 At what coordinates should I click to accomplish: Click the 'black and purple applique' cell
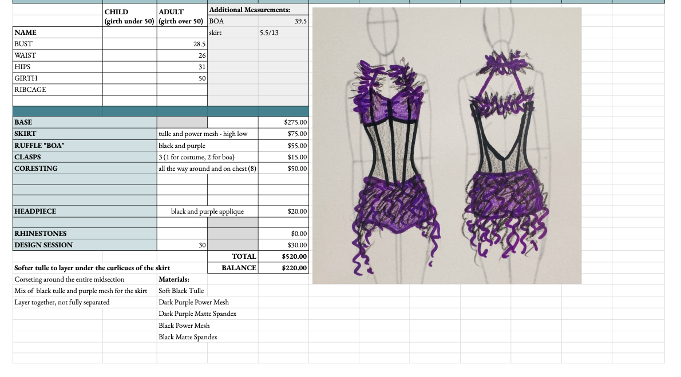coord(208,211)
